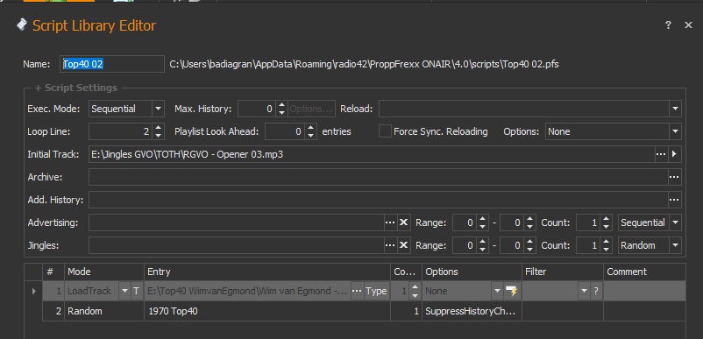Click the Add. History input field
The image size is (703, 339).
pos(378,200)
